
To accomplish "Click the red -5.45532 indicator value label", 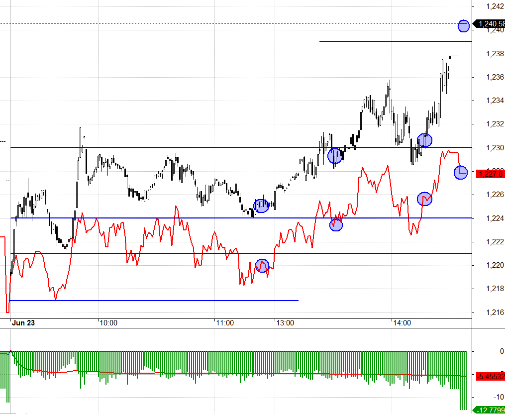I will (490, 376).
